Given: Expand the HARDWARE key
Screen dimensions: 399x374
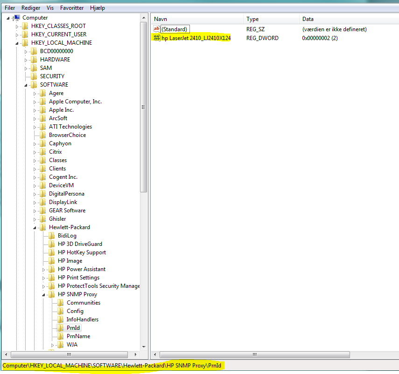Looking at the screenshot, I should [26, 60].
